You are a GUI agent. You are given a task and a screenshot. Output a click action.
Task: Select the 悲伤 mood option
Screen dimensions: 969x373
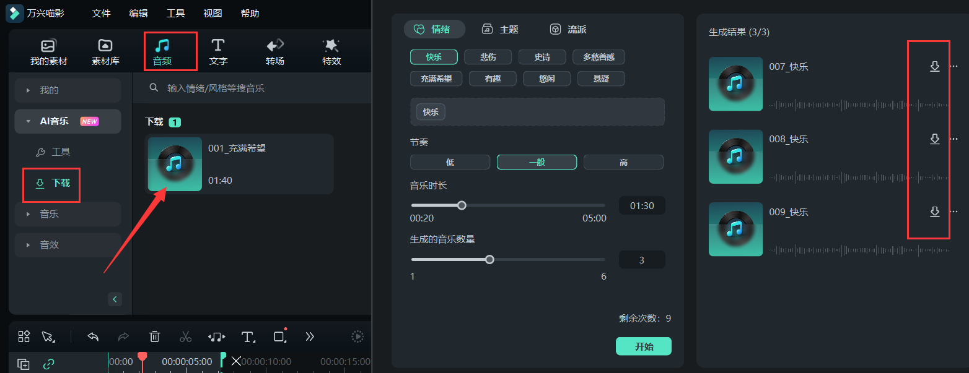tap(488, 56)
